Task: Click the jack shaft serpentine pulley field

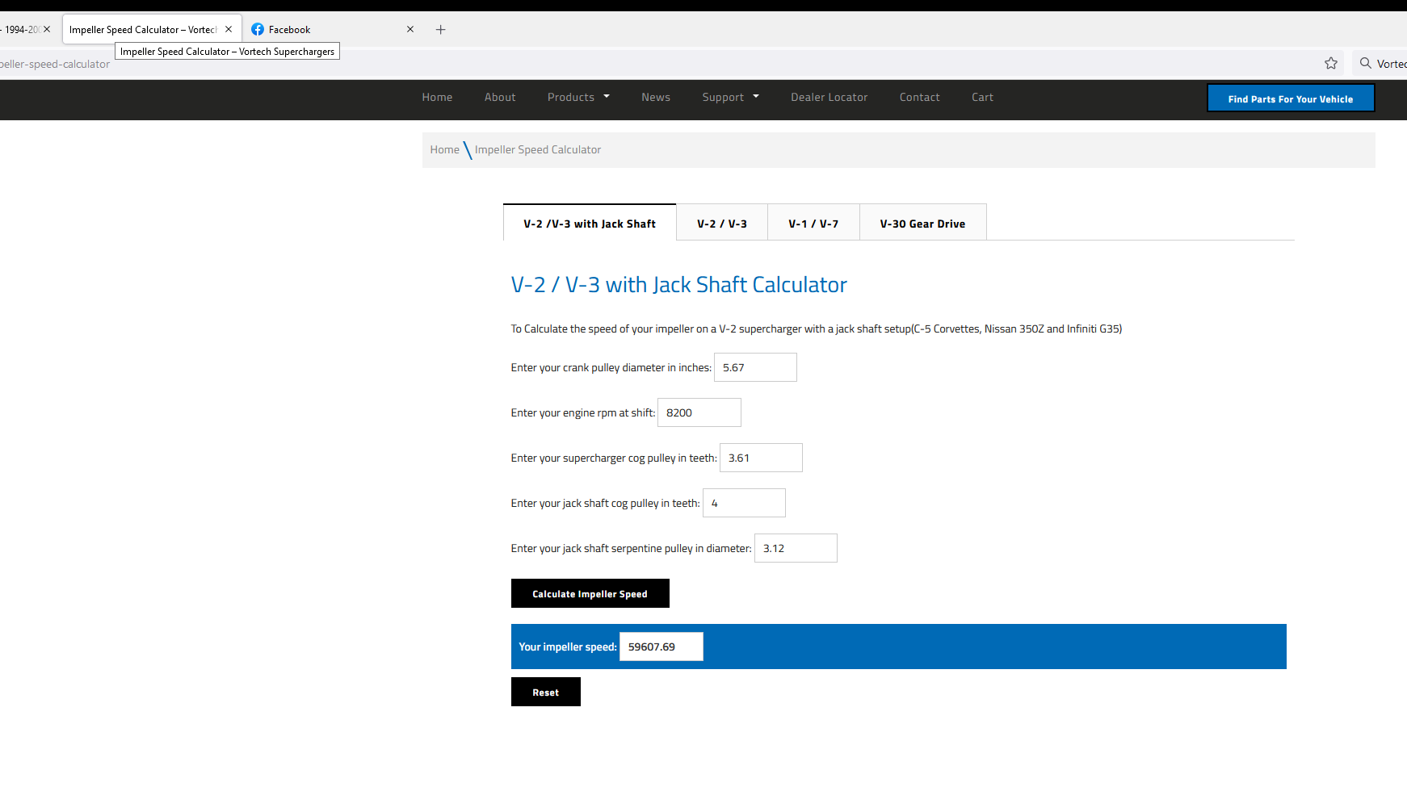Action: point(796,548)
